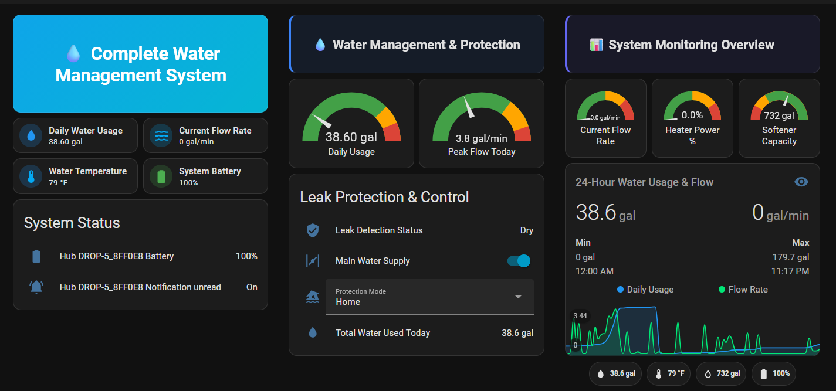Image resolution: width=836 pixels, height=391 pixels.
Task: Click the Softener Capacity gauge
Action: [x=779, y=118]
